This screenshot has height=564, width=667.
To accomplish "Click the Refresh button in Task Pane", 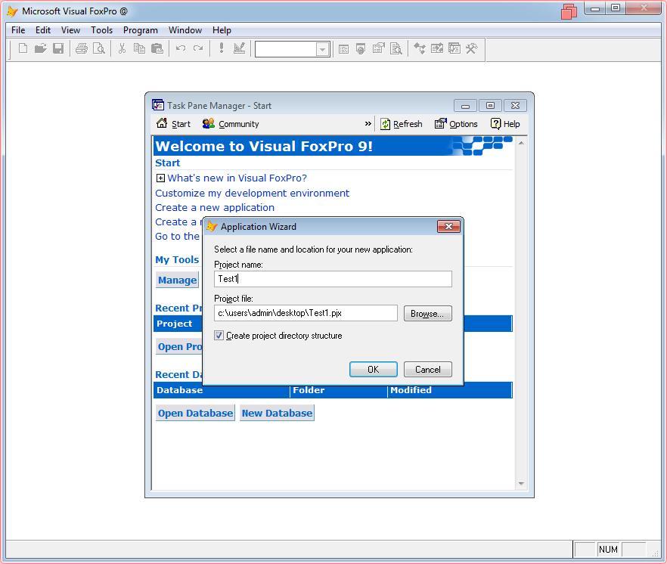I will coord(401,124).
